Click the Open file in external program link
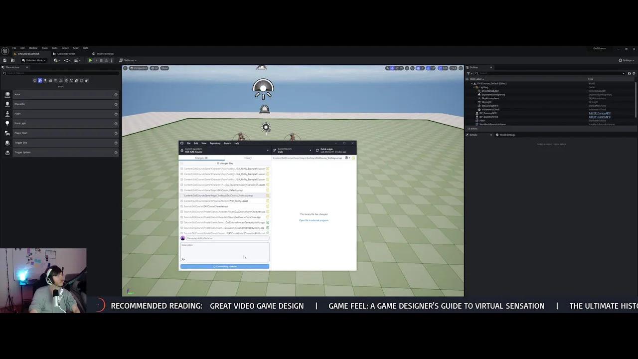Image resolution: width=638 pixels, height=359 pixels. tap(314, 220)
